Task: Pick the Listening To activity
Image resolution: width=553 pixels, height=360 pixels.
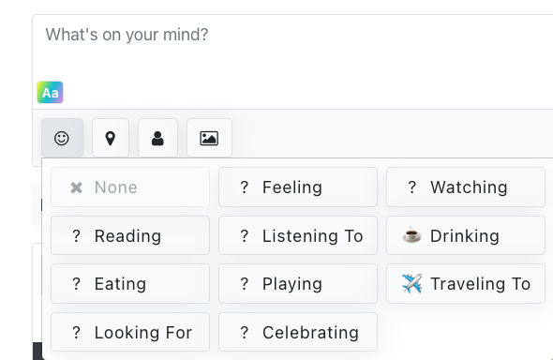Action: point(298,235)
